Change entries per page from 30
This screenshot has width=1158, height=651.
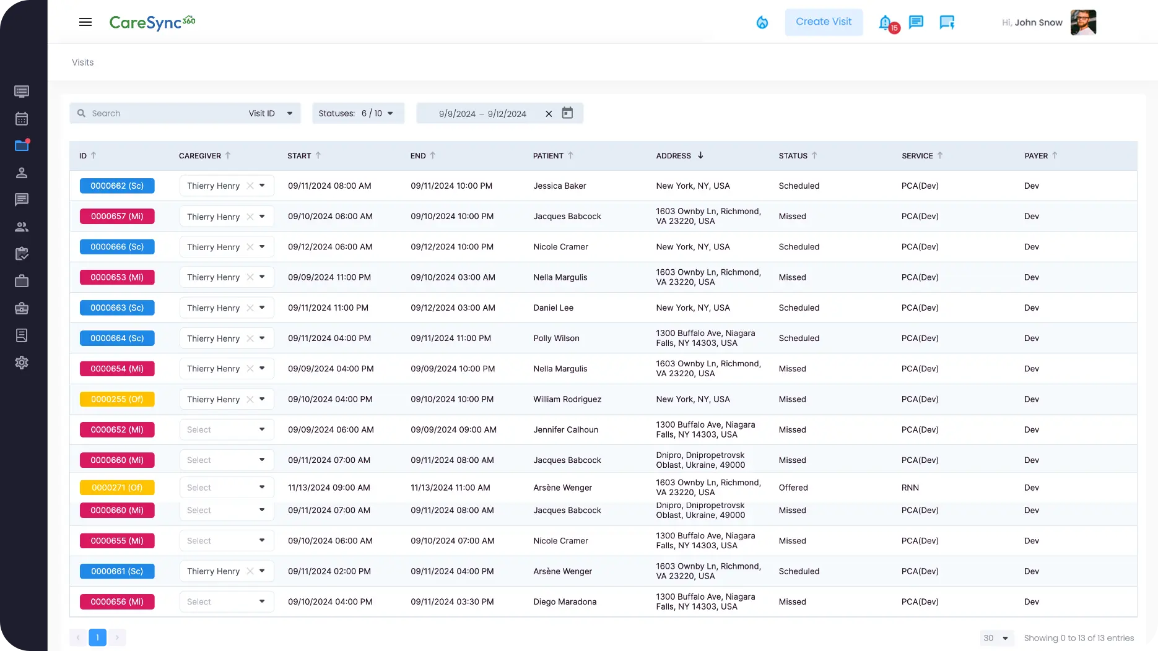(996, 637)
